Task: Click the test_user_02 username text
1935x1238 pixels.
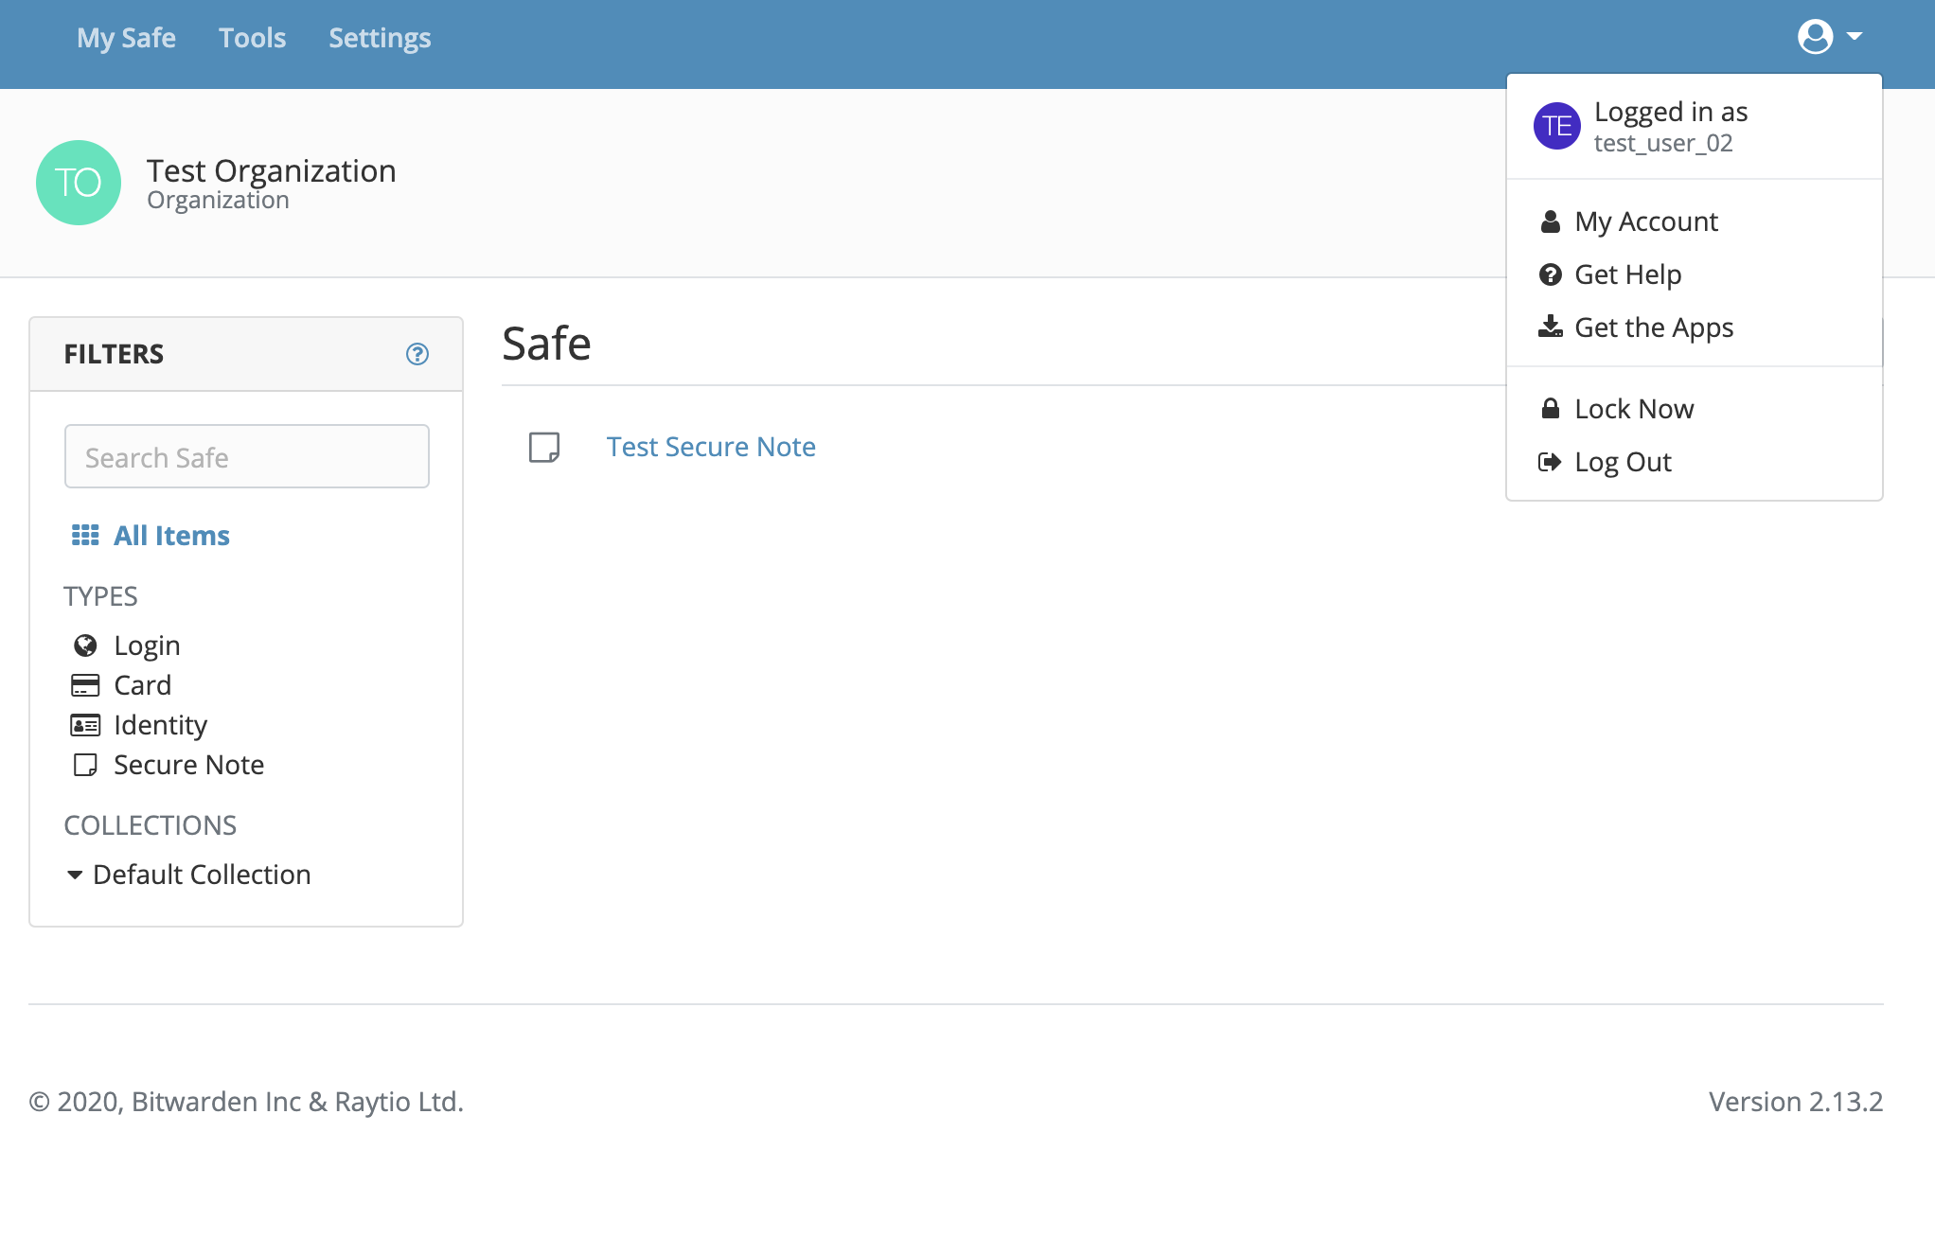Action: click(x=1663, y=143)
